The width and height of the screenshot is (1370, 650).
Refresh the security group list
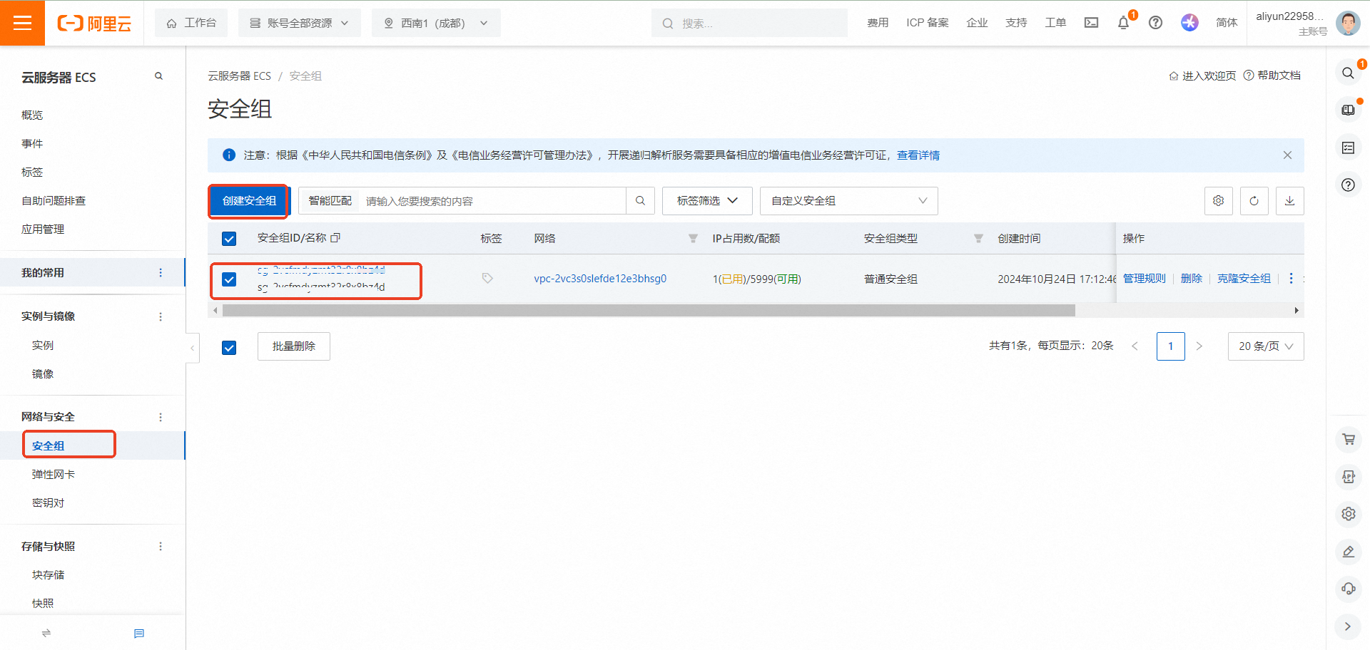[1254, 200]
